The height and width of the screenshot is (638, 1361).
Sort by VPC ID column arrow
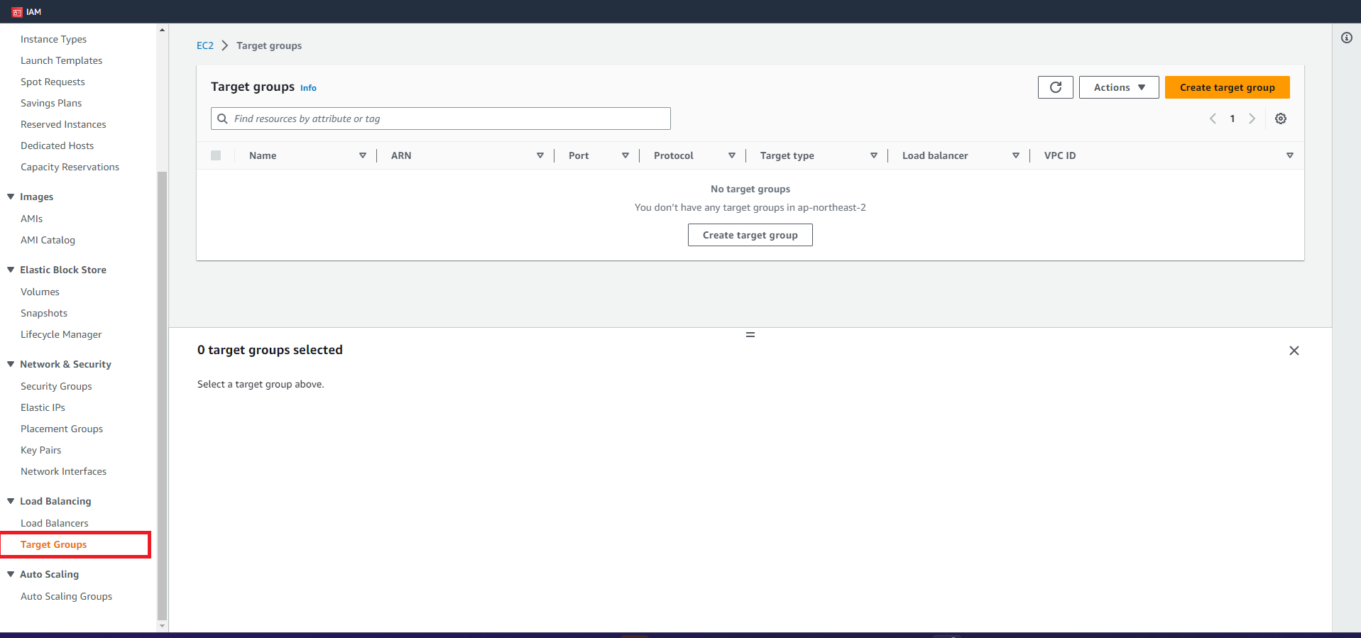pos(1290,155)
